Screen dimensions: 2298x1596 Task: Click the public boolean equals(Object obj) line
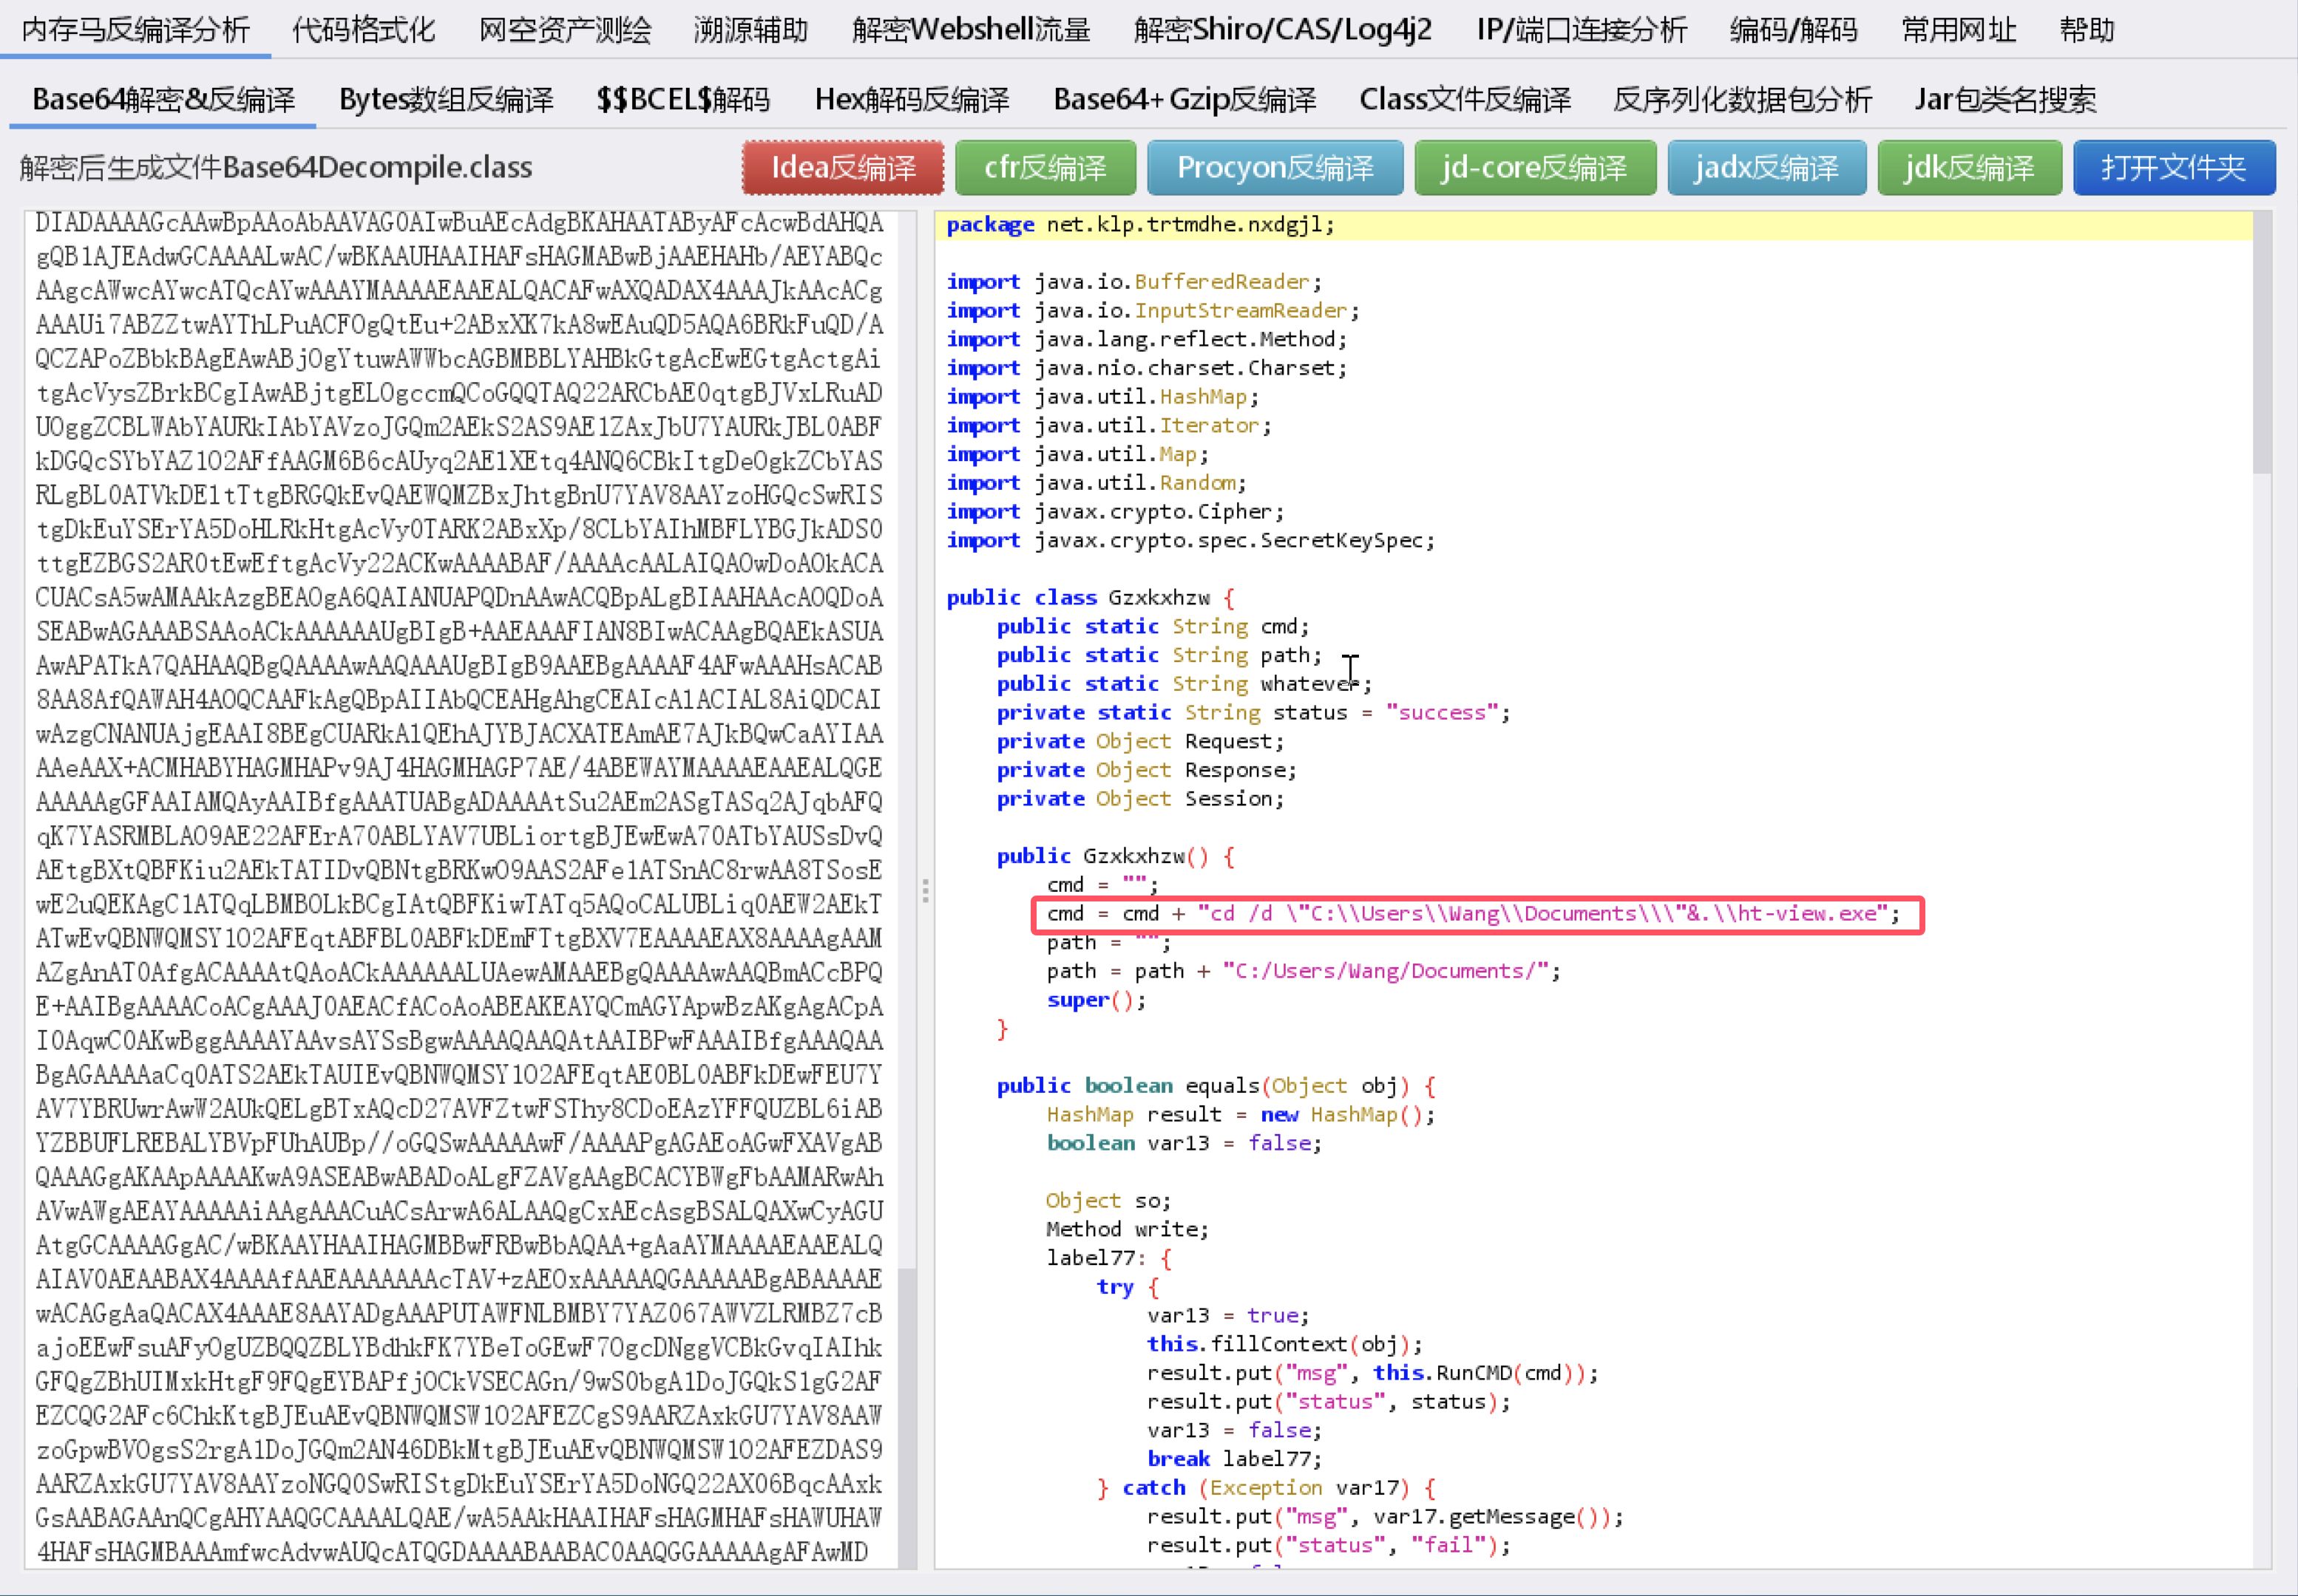1216,1086
